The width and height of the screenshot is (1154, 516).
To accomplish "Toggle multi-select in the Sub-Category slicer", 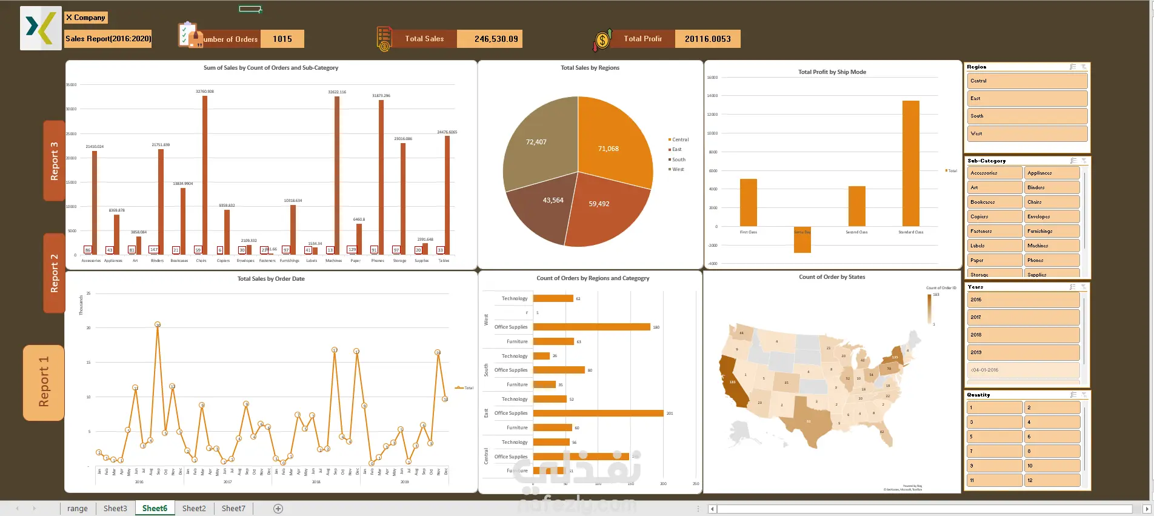I will (1073, 161).
